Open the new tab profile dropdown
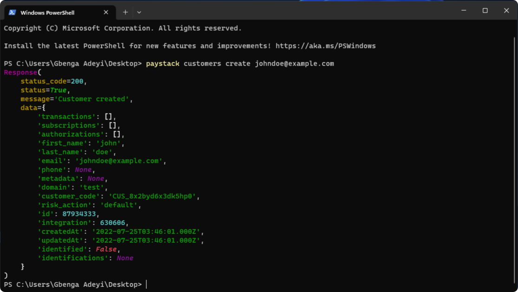518x292 pixels. tap(139, 12)
